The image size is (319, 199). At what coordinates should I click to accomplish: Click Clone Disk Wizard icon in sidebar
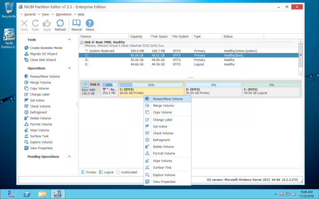pyautogui.click(x=26, y=60)
